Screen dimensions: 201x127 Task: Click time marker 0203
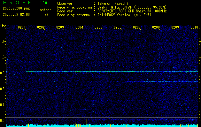point(60,27)
